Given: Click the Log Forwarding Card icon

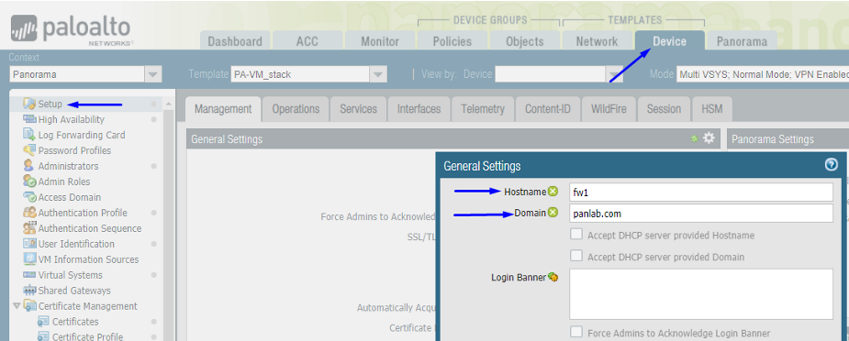Looking at the screenshot, I should (29, 135).
